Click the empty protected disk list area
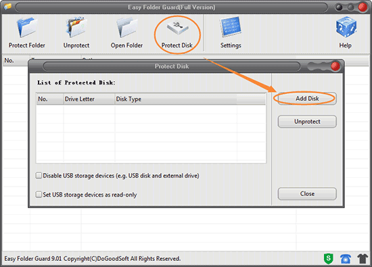This screenshot has height=267, width=372. [x=151, y=133]
